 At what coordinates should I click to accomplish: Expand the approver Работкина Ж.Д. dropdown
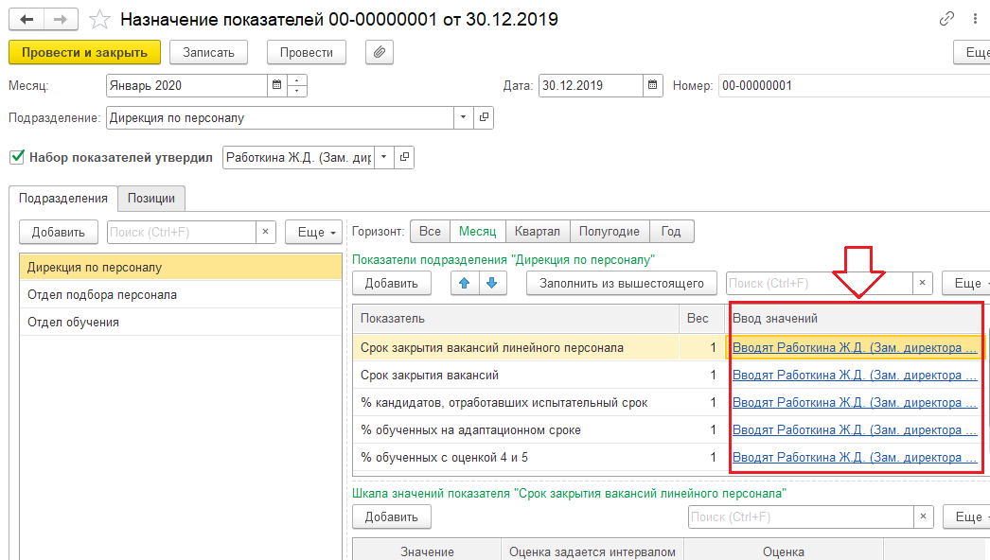pyautogui.click(x=384, y=157)
